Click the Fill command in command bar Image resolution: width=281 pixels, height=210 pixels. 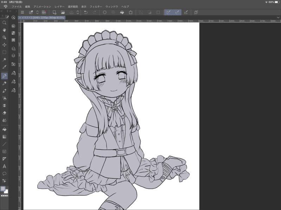[122, 12]
